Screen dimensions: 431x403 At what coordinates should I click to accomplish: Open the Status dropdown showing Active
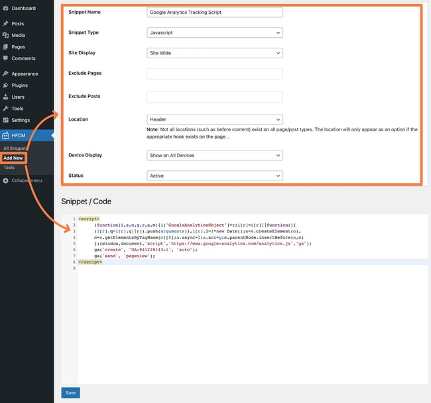tap(214, 176)
